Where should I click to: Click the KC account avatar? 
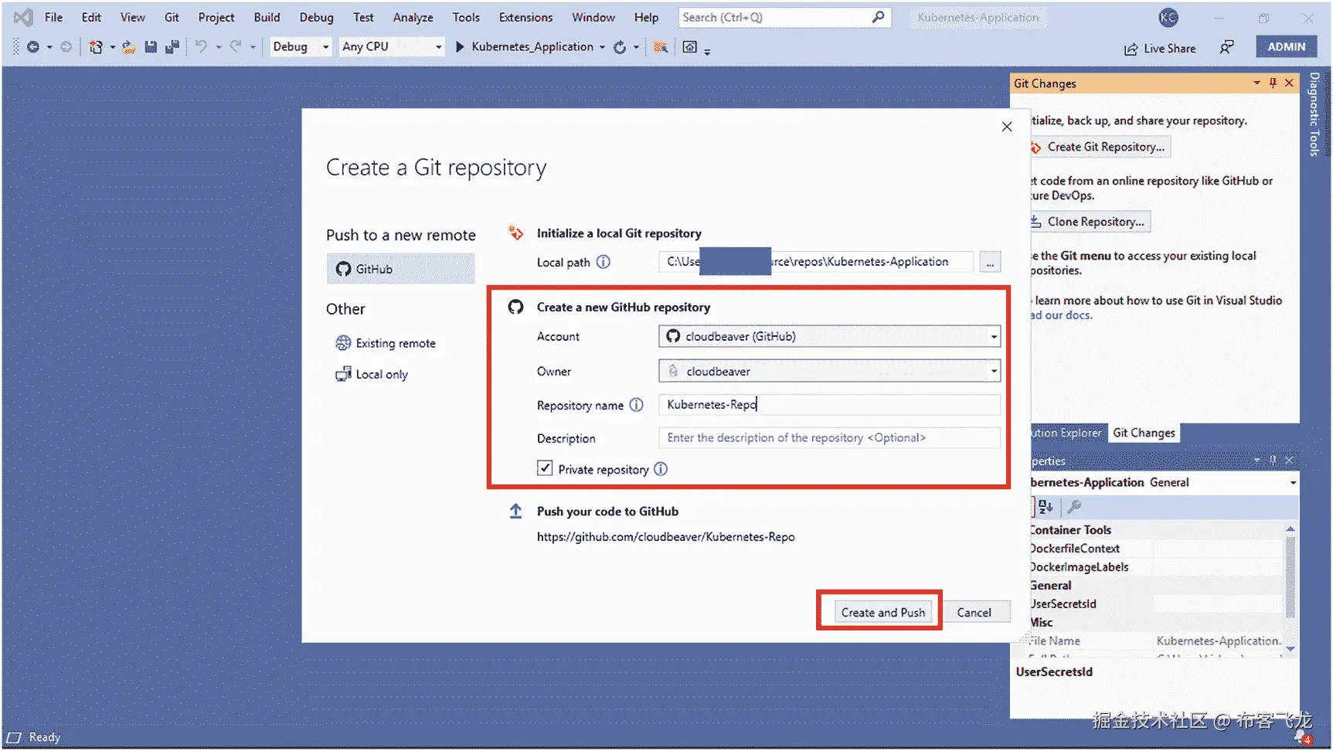(x=1168, y=18)
